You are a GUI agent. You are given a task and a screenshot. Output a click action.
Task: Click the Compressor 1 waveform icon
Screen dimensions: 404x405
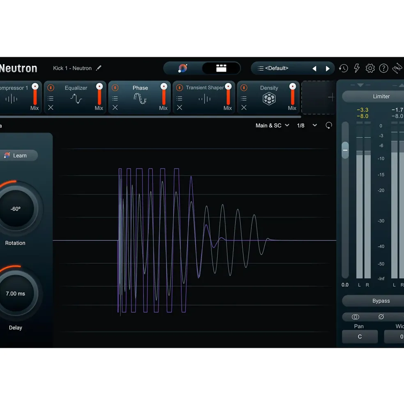tap(11, 99)
